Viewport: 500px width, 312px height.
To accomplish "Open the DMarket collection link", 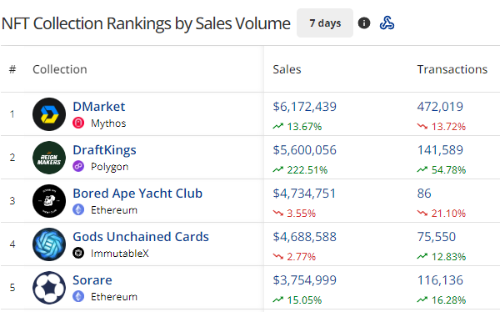I will (x=99, y=107).
